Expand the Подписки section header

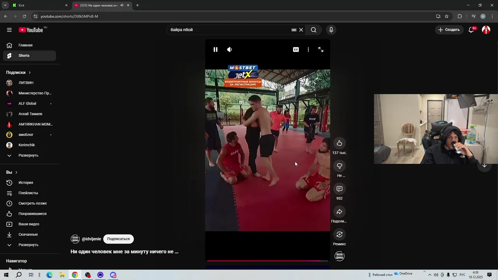[18, 72]
